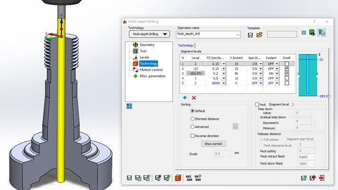Click the Level cell showing -193.571
The height and width of the screenshot is (190, 338).
[x=195, y=73]
